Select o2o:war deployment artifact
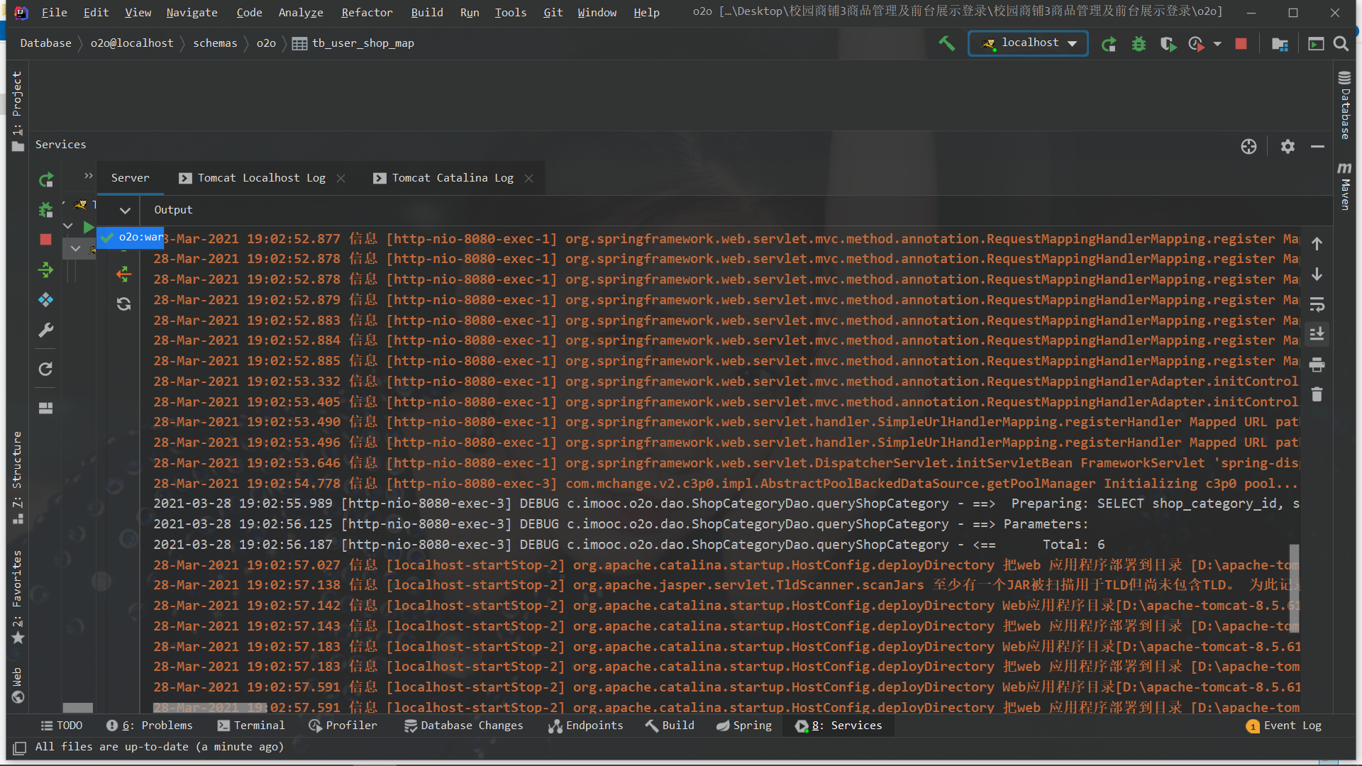The image size is (1362, 766). coord(131,238)
